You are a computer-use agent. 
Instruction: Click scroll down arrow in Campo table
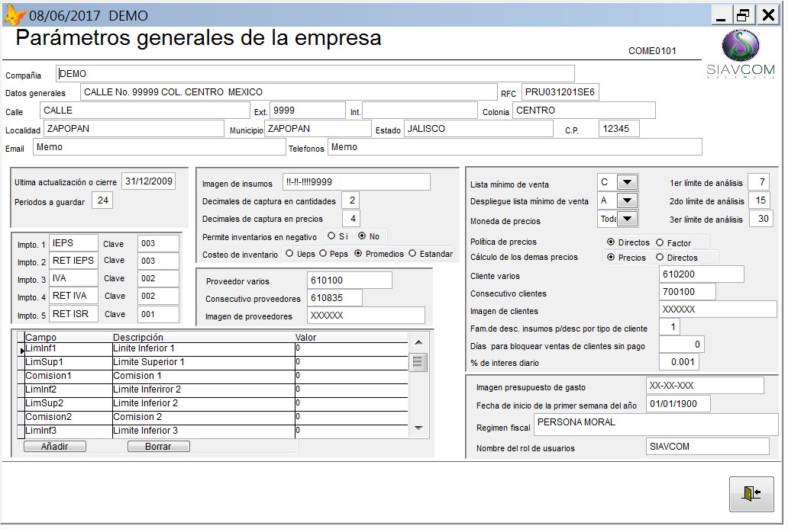418,428
